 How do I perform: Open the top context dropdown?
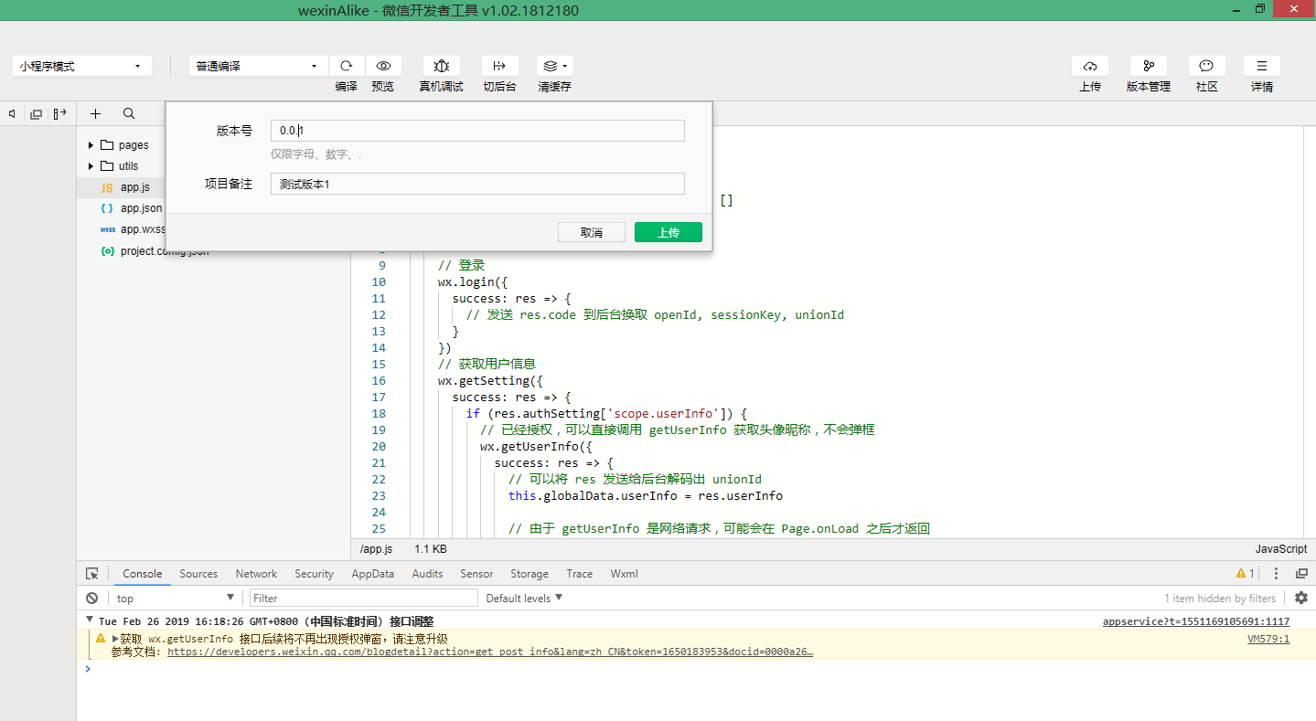point(176,599)
